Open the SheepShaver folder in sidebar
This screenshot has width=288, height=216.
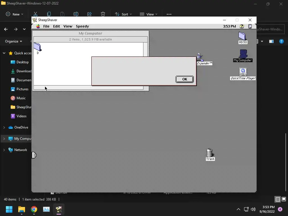click(x=21, y=107)
